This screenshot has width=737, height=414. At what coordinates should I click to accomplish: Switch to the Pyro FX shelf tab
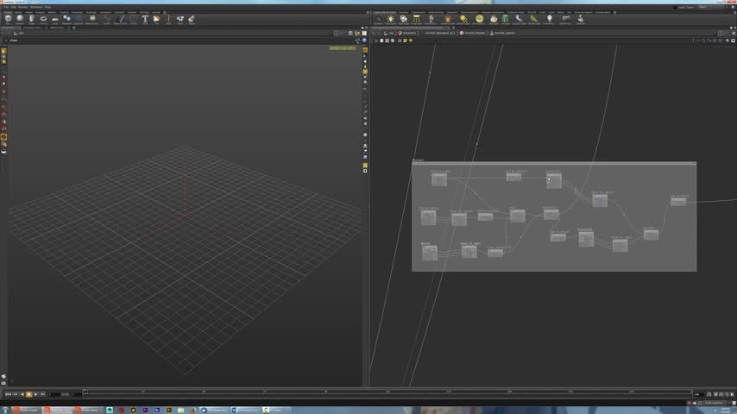[532, 13]
